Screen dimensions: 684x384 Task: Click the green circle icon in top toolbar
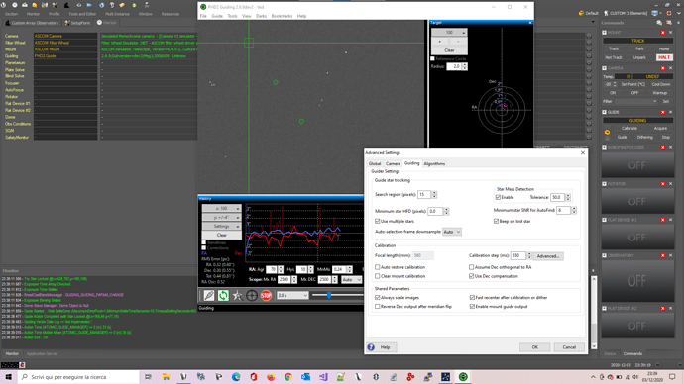(134, 5)
